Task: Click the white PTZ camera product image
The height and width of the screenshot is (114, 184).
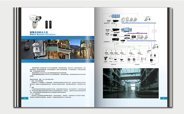Action: 35,21
